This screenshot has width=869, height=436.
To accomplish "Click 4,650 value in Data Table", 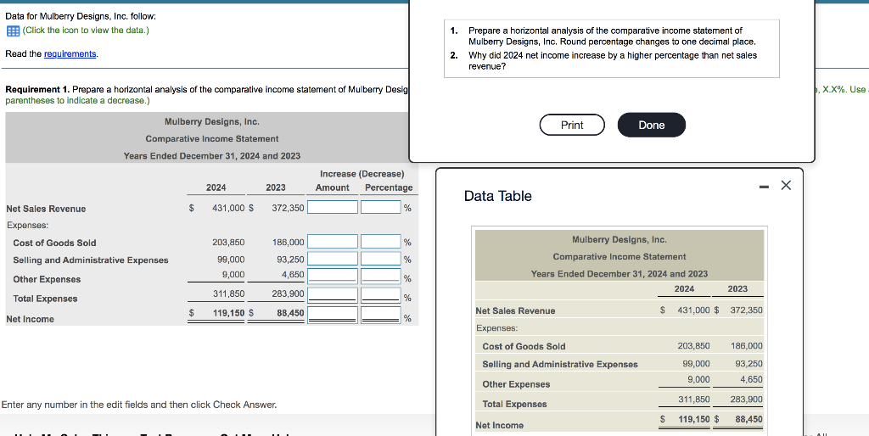I will point(751,379).
